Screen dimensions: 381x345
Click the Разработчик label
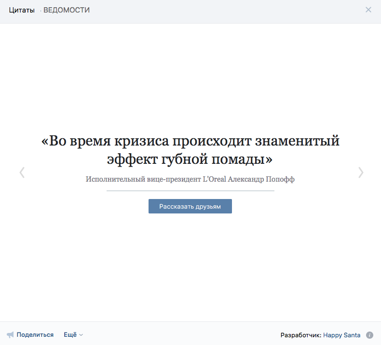[x=301, y=335]
